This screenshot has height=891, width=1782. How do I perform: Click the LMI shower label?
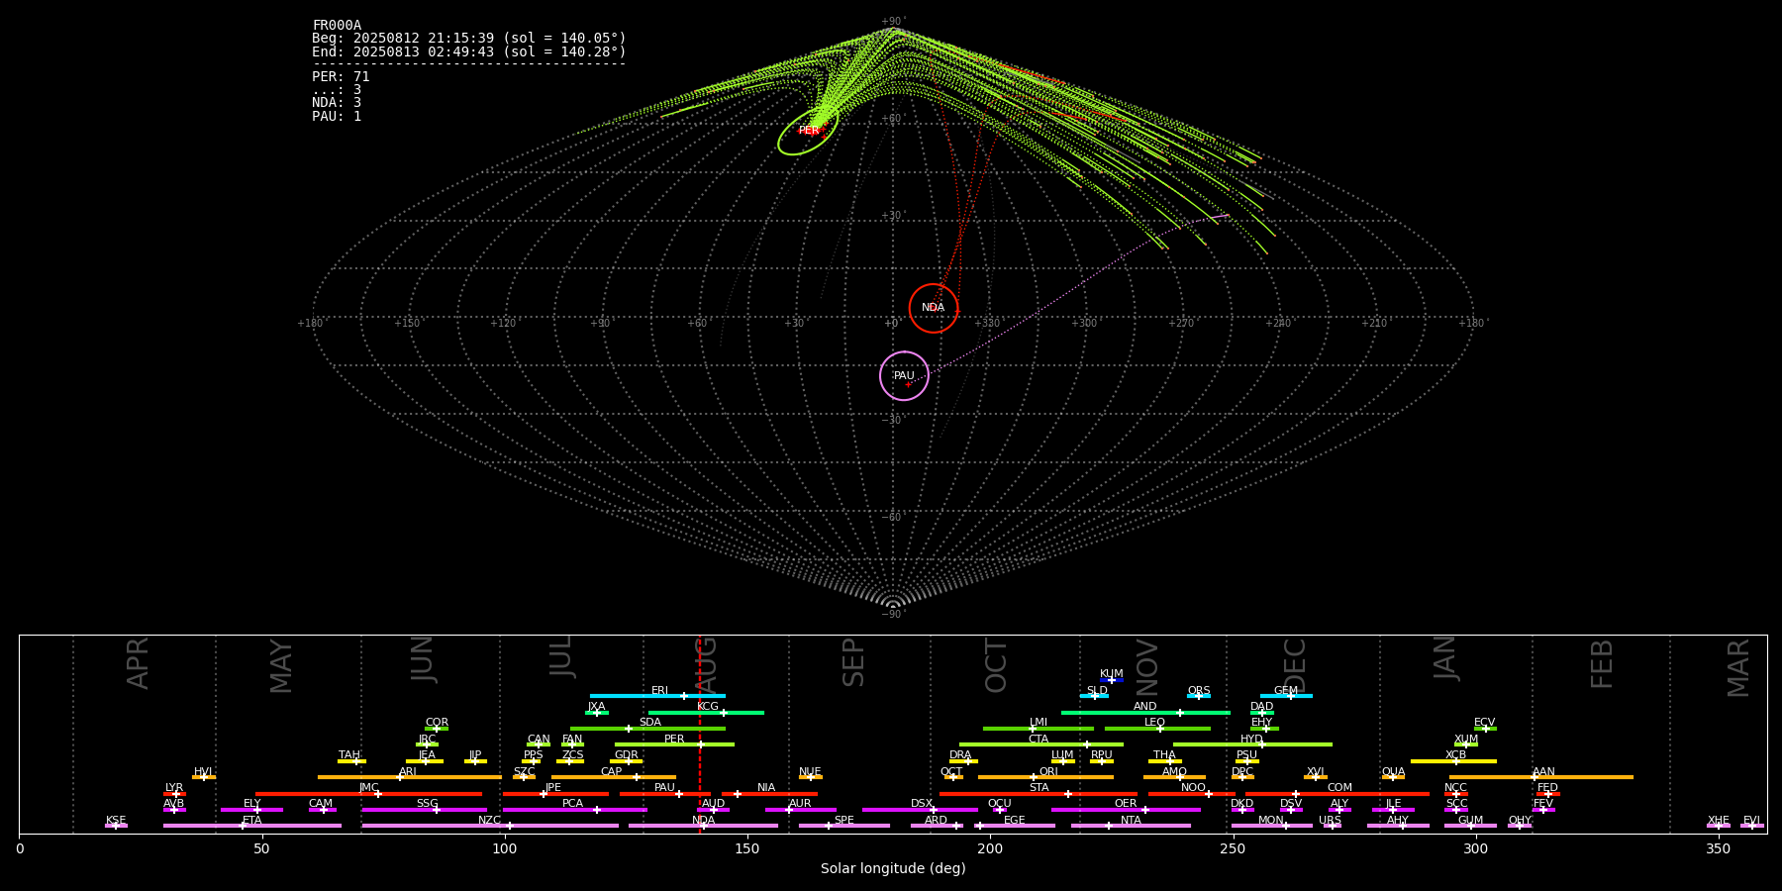coord(1038,723)
